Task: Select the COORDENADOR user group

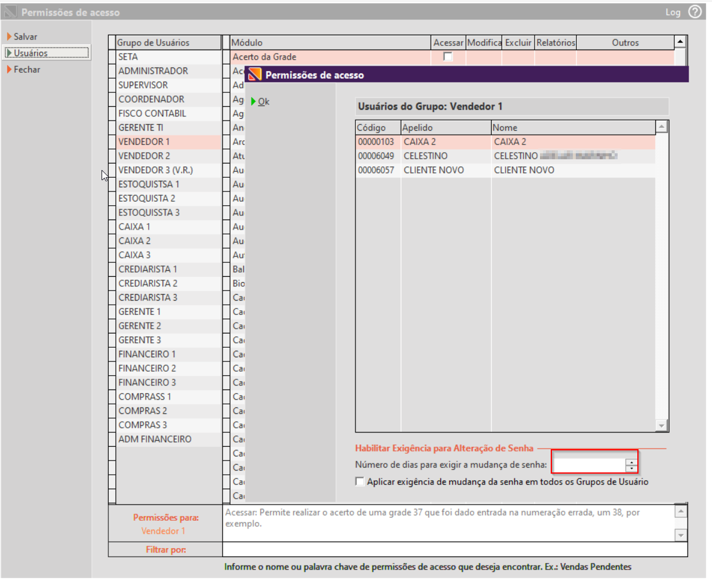Action: tap(168, 99)
